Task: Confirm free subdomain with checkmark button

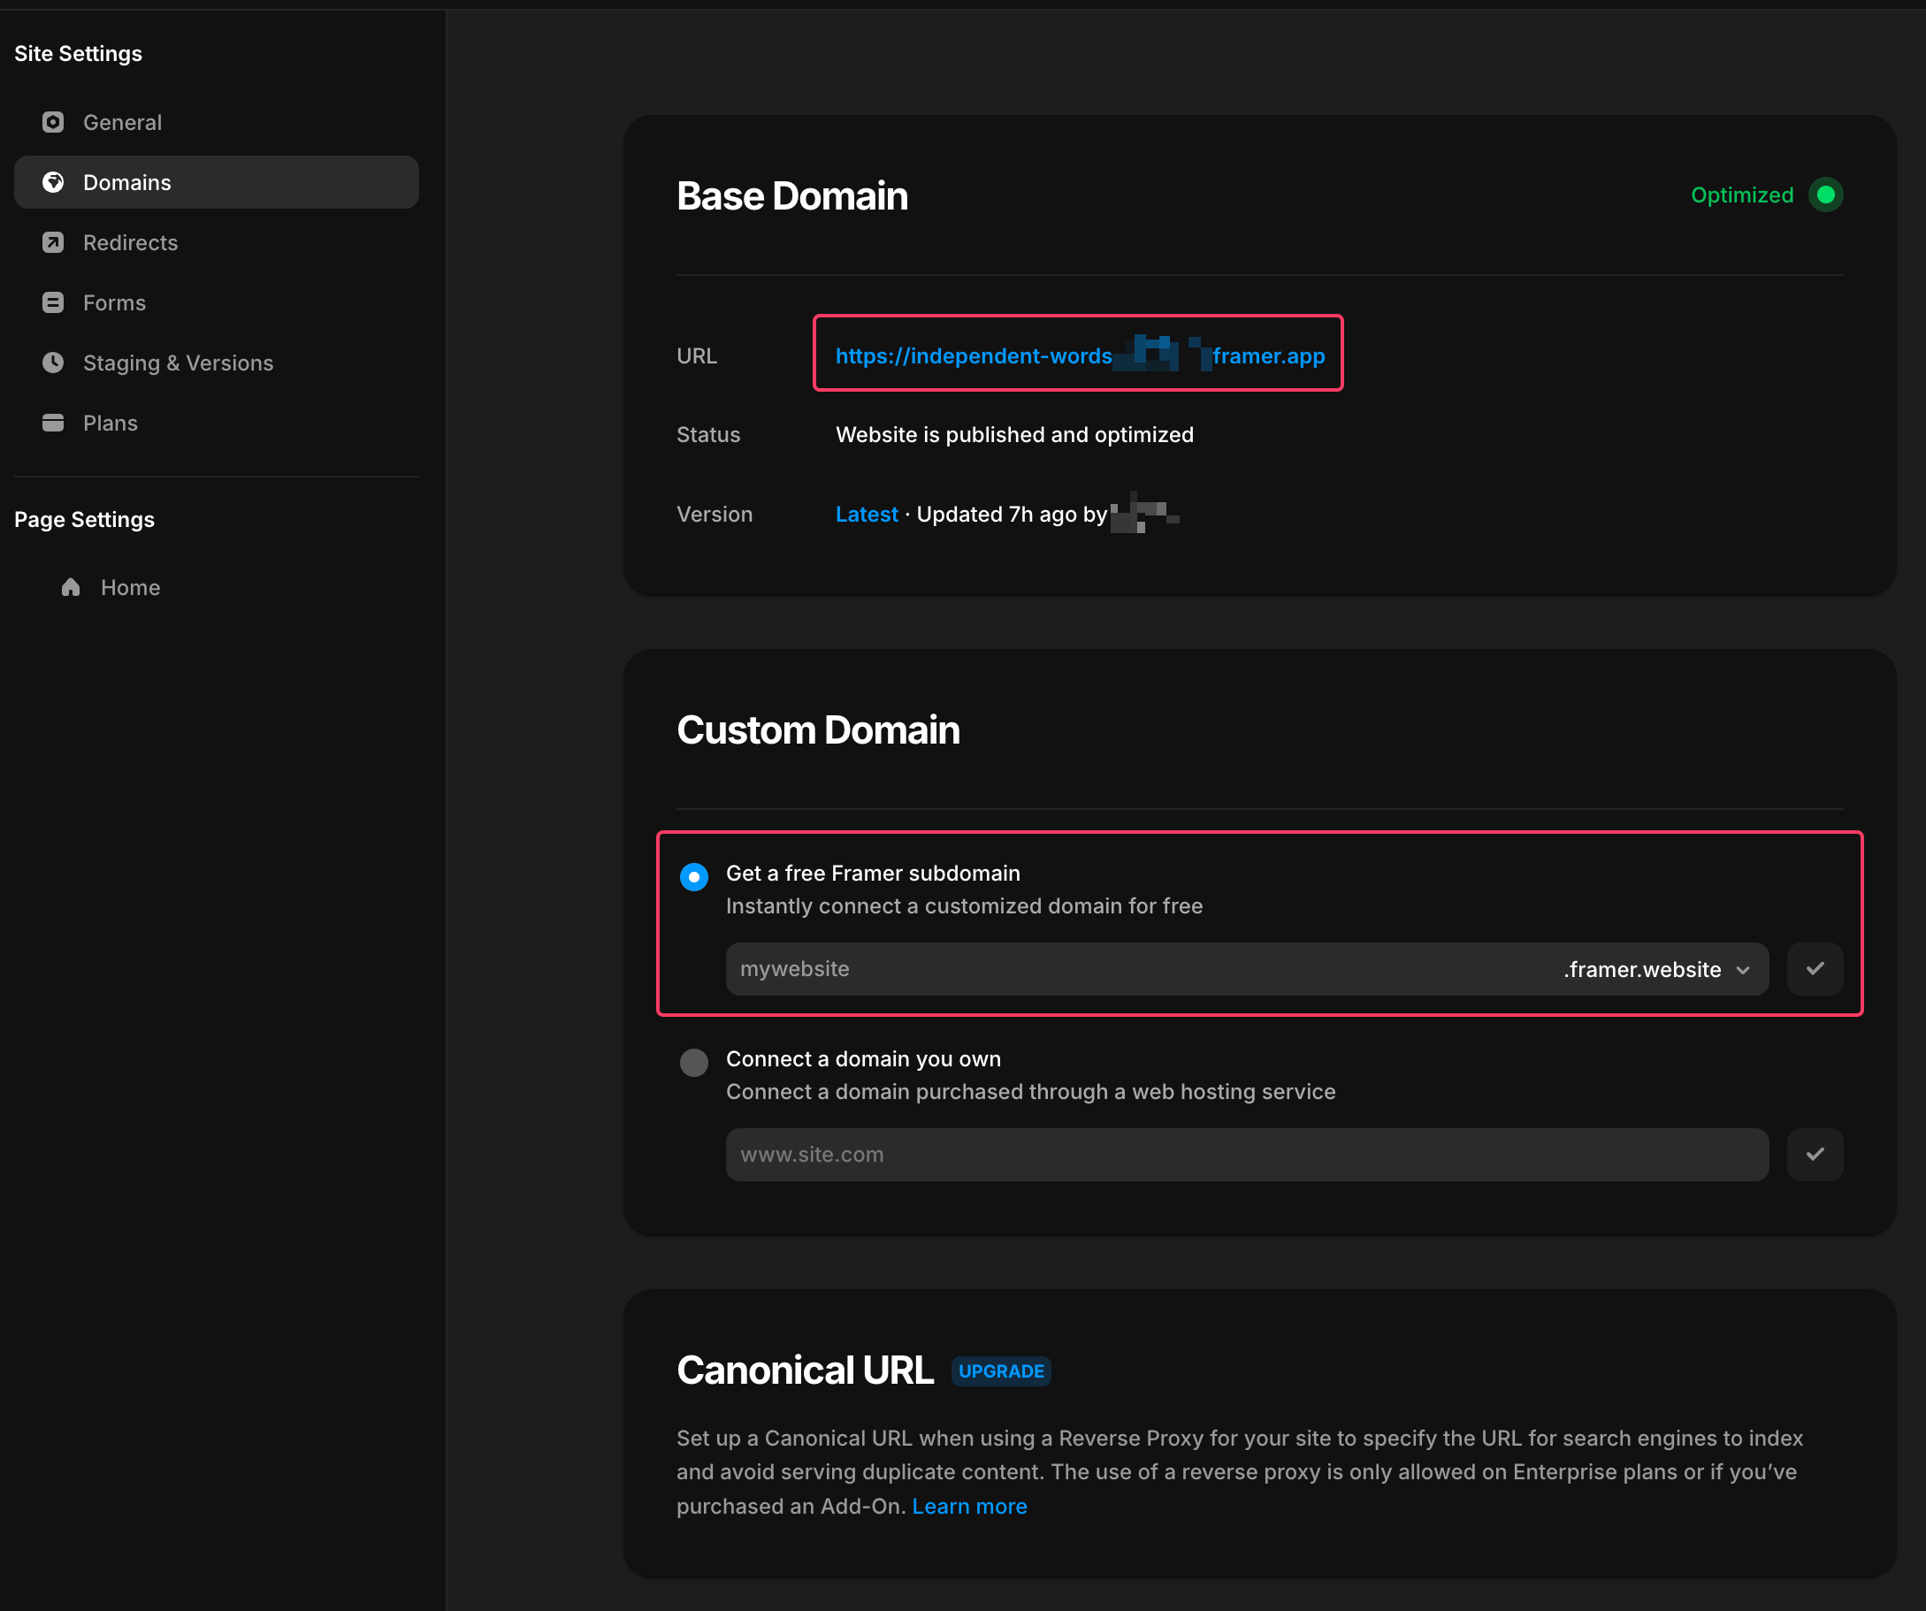Action: click(x=1814, y=968)
